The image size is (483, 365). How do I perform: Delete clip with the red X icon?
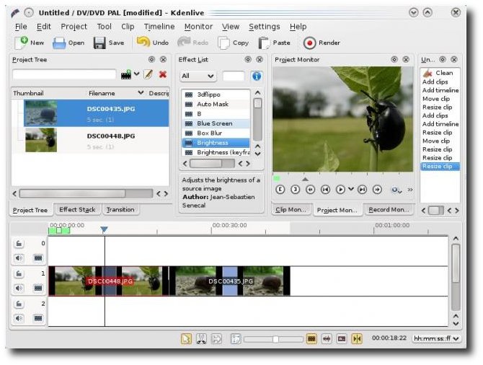click(x=163, y=74)
